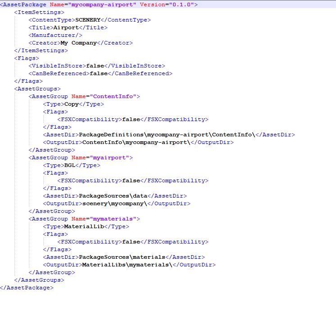The image size is (336, 320).
Task: Click FSXCompatibility false in myairport group
Action: point(131,180)
